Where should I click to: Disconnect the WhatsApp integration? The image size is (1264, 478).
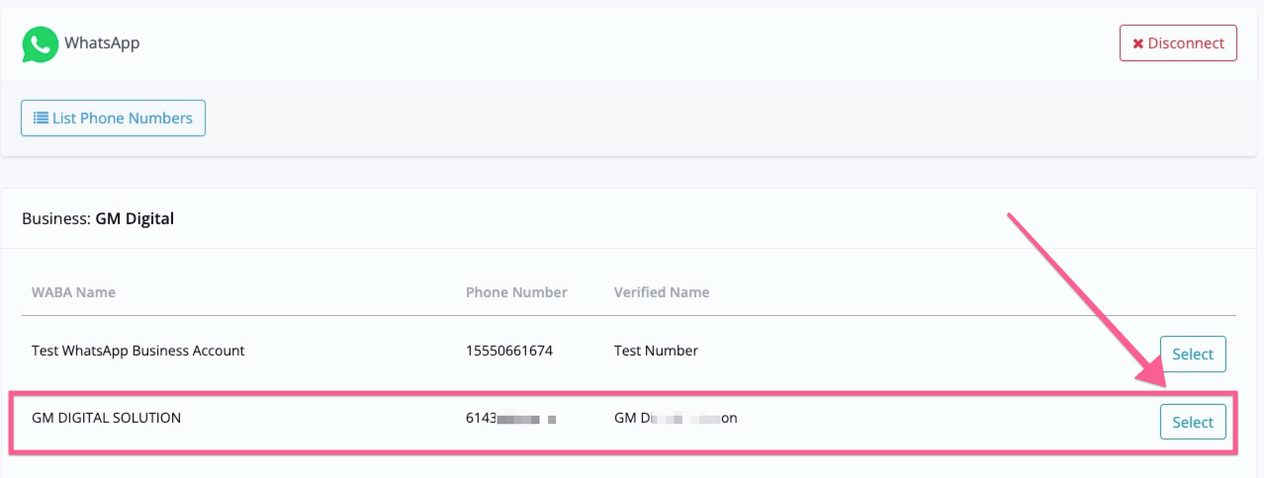(1178, 43)
